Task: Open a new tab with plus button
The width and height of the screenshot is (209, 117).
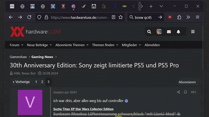Action: pos(151,6)
